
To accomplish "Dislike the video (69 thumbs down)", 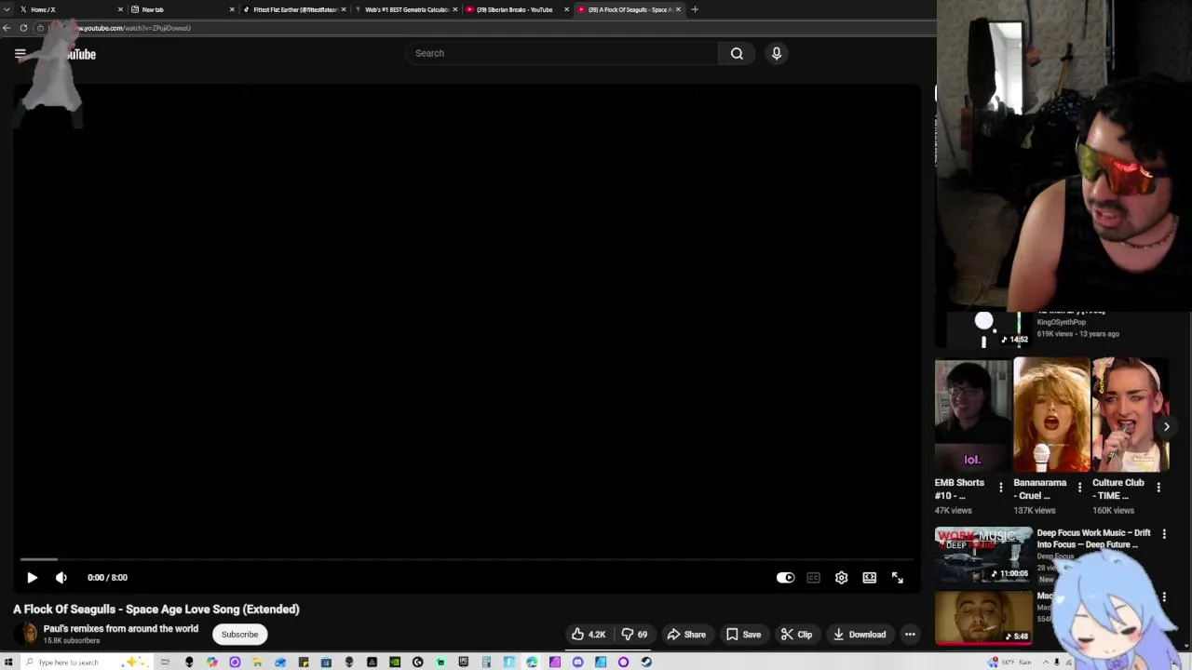I will pos(635,635).
